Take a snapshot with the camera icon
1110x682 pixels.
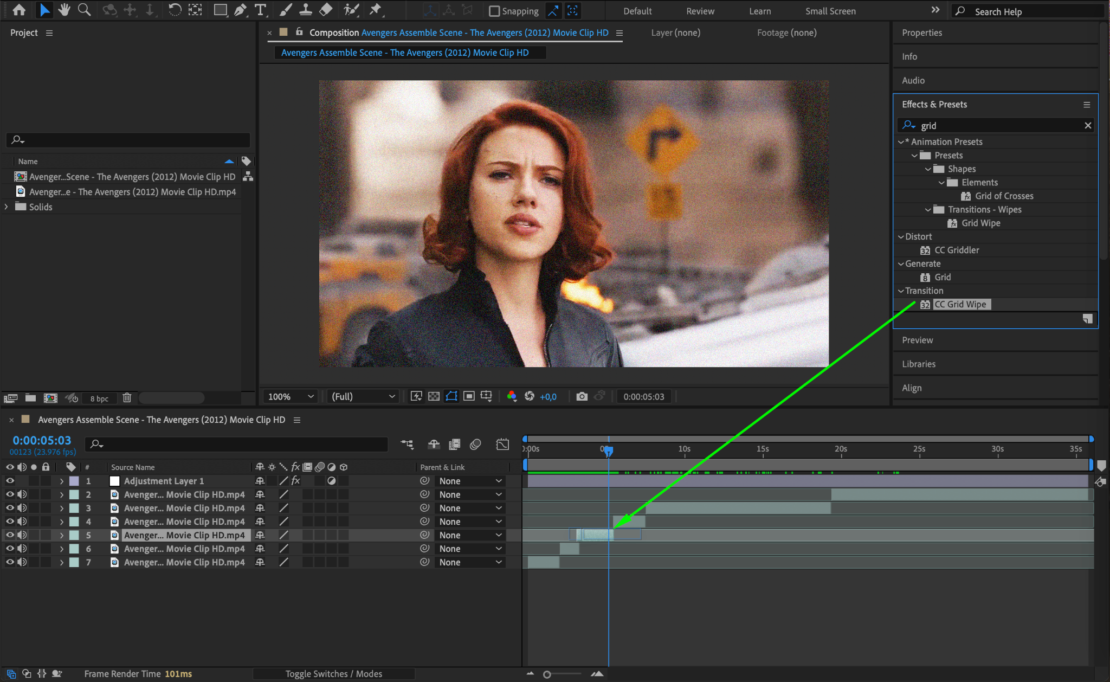pyautogui.click(x=582, y=396)
